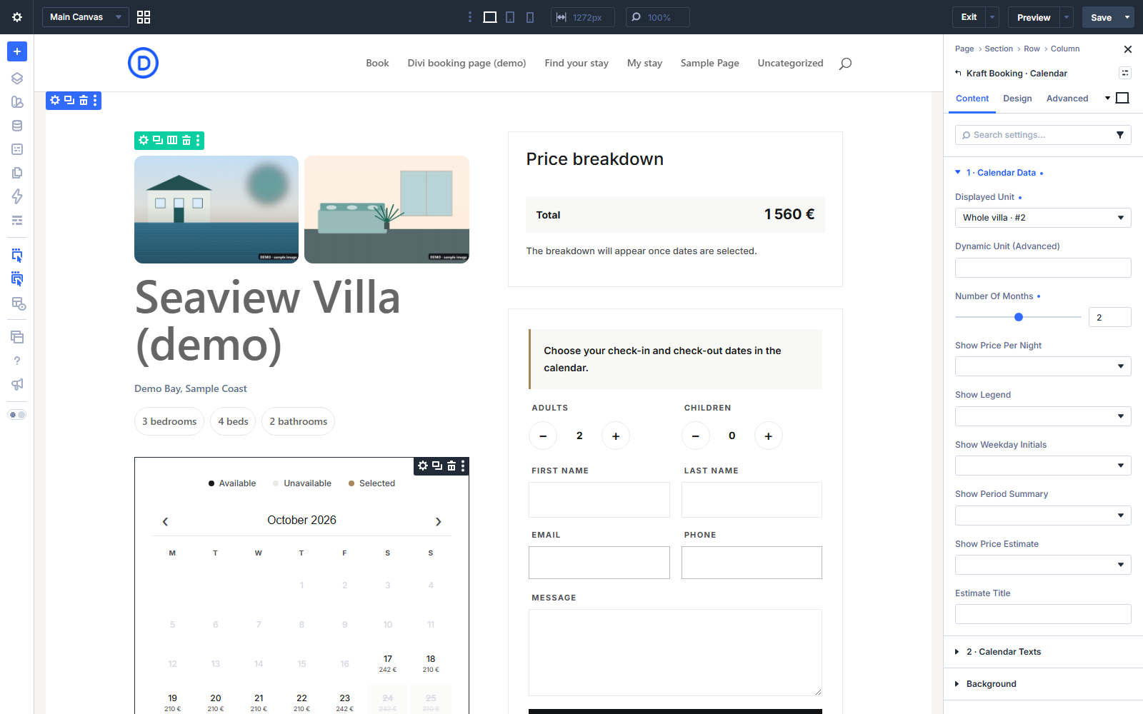Click the Save button
Screen dimensions: 1143x714
point(1101,17)
